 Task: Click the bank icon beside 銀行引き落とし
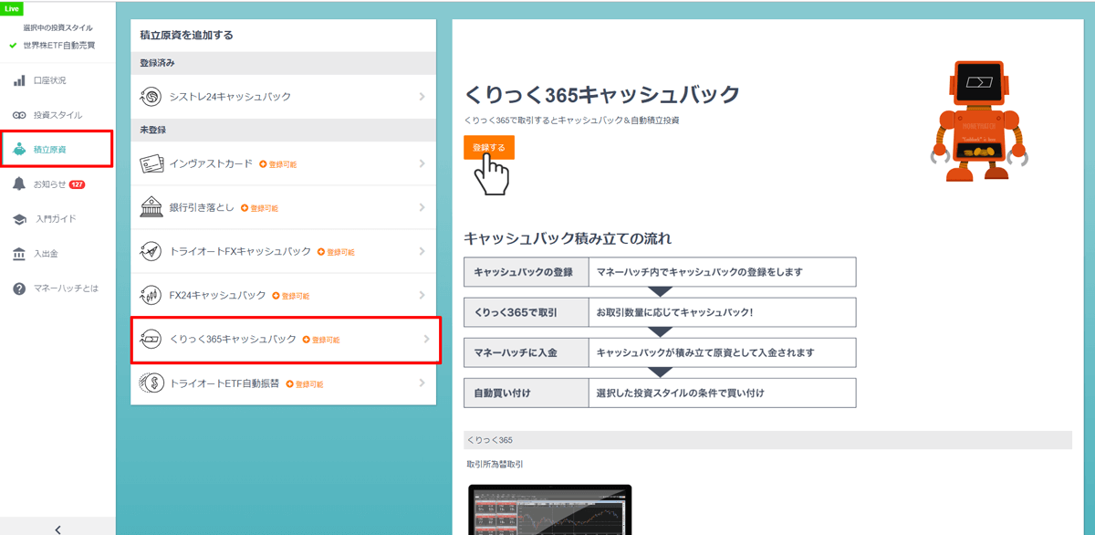coord(151,207)
